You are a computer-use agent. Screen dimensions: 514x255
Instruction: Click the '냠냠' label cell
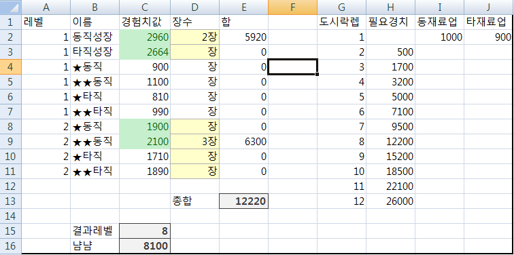95,246
